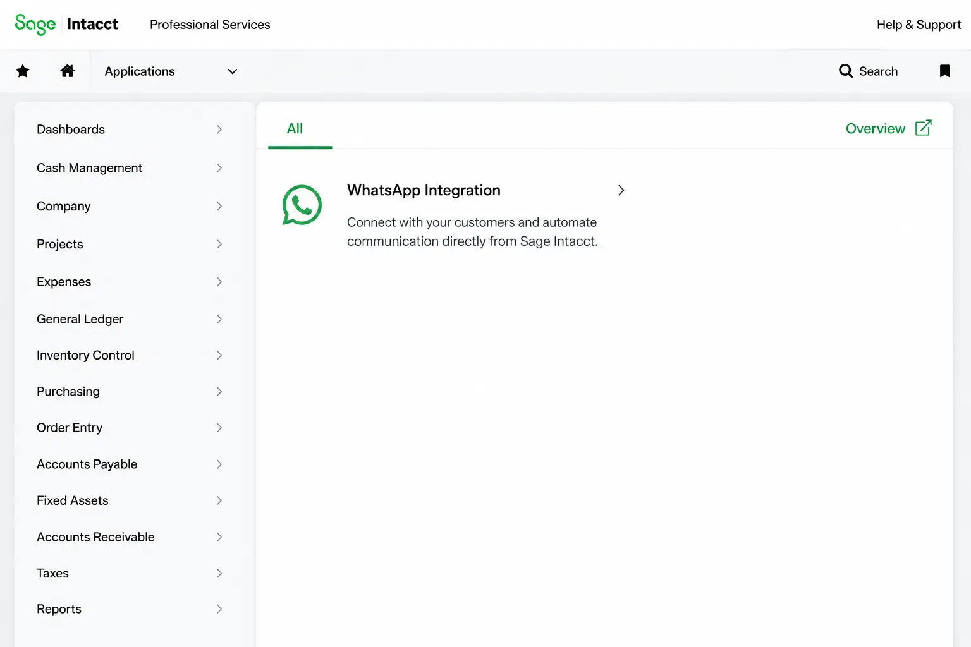
Task: Select the All tab
Action: [295, 129]
